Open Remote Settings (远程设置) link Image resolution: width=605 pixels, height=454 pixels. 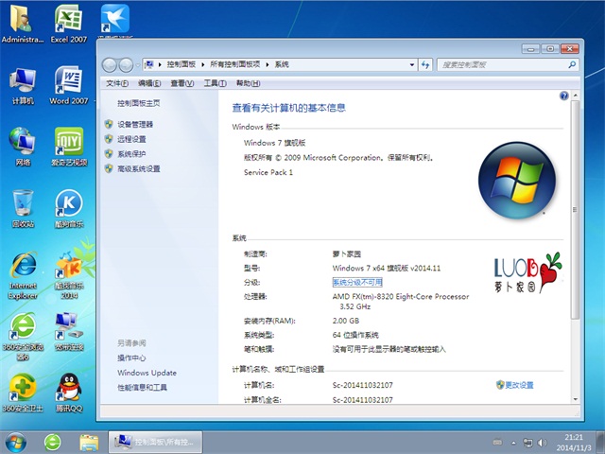click(131, 139)
